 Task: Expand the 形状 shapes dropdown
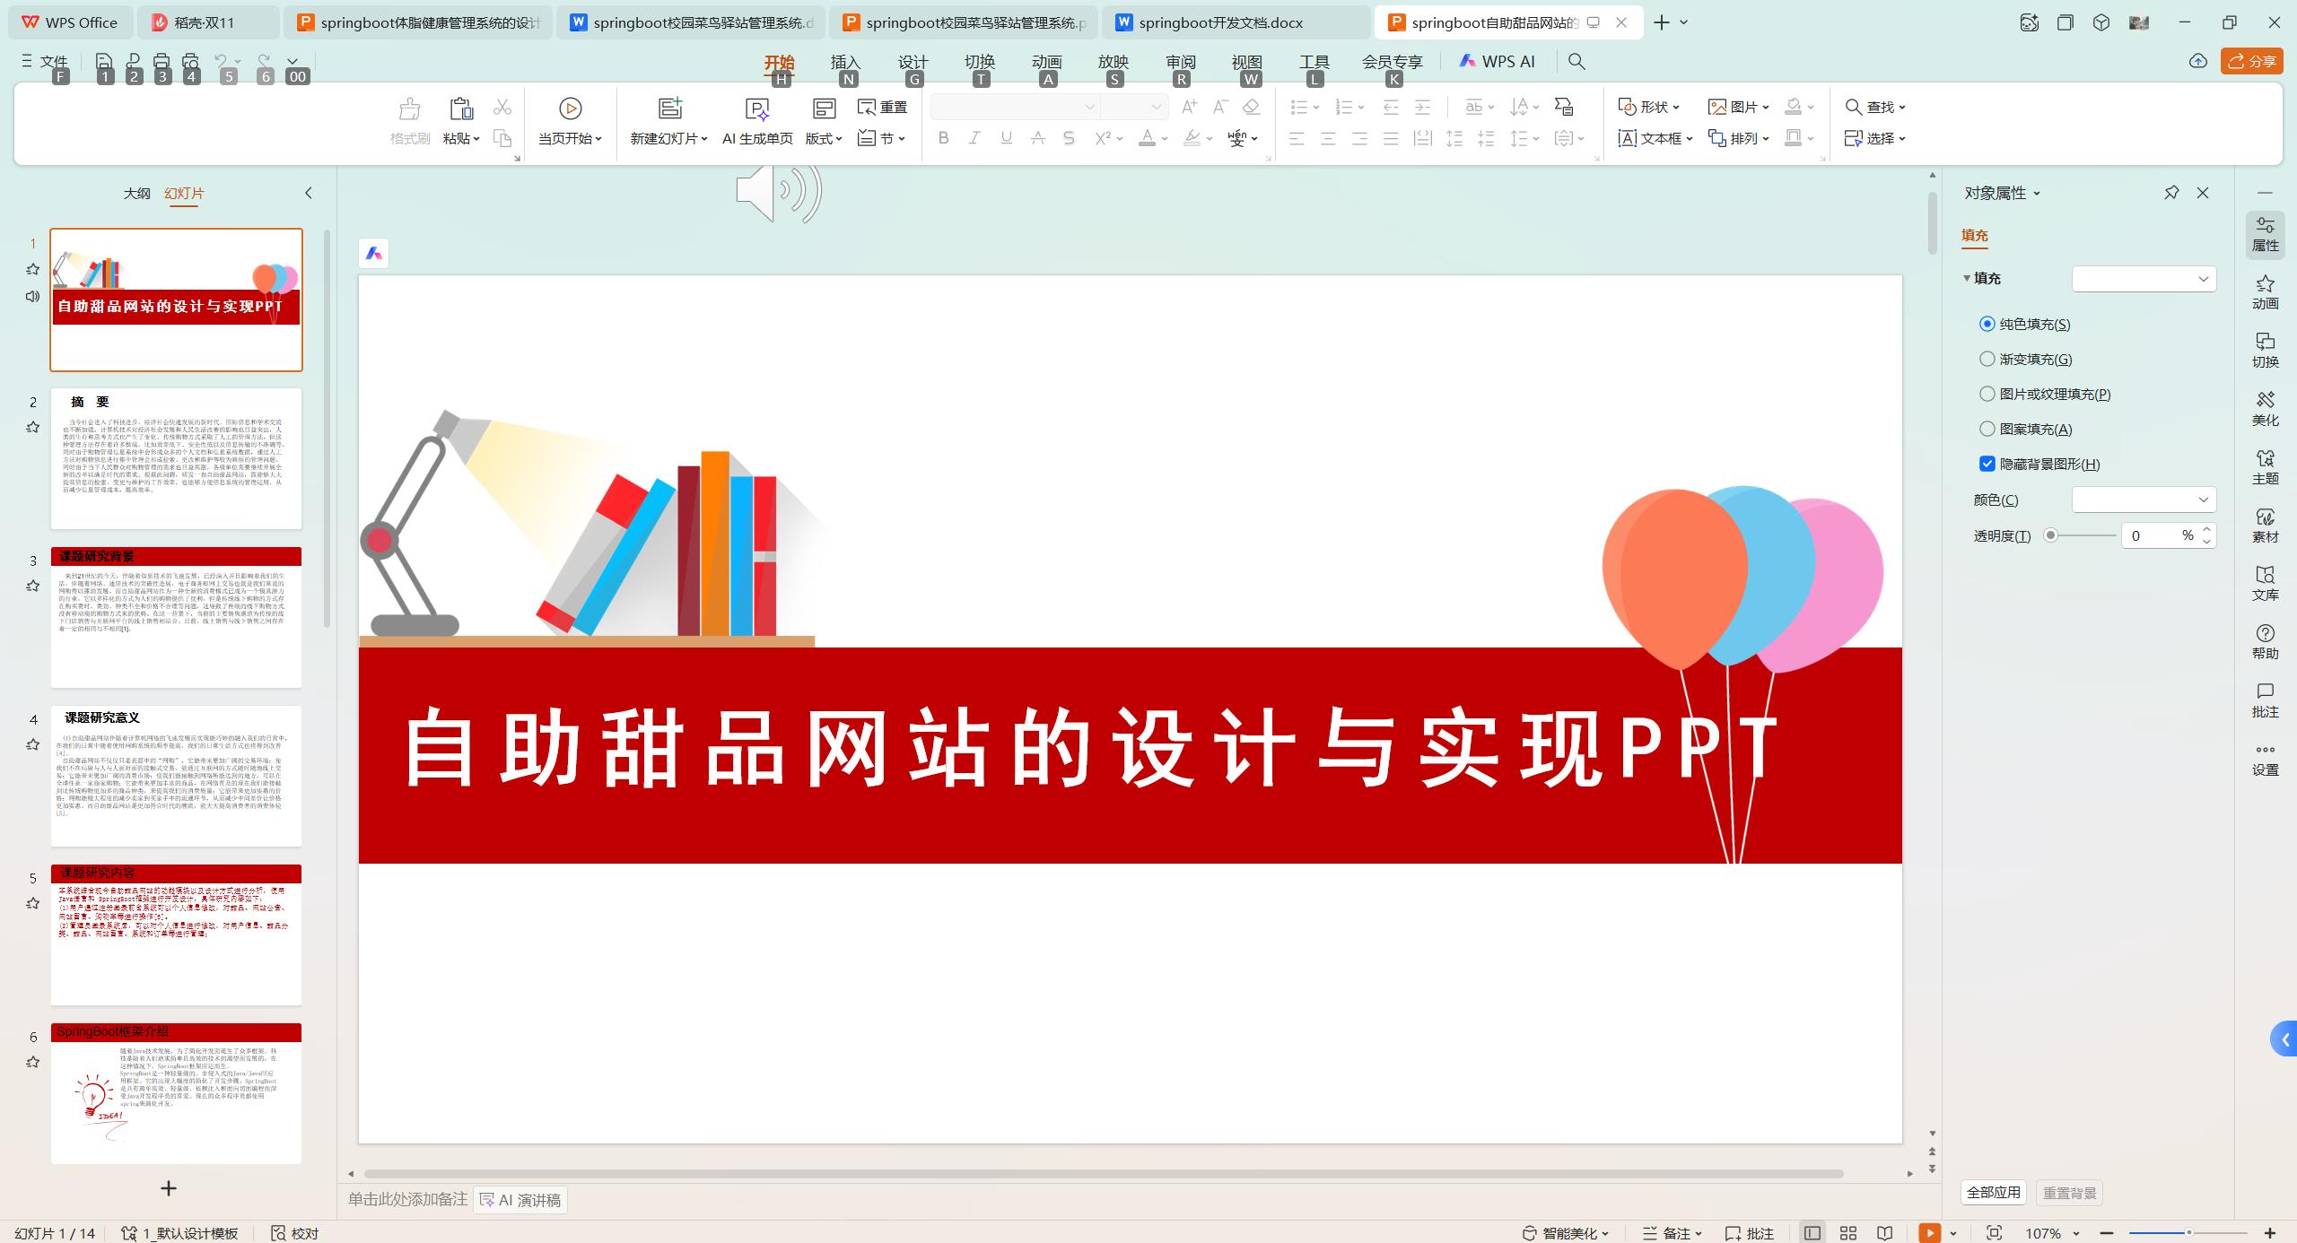point(1676,107)
